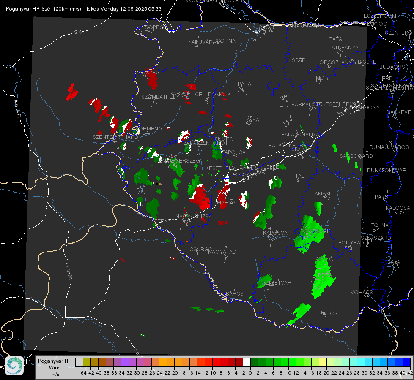Click the BARCS city label

pos(234,293)
